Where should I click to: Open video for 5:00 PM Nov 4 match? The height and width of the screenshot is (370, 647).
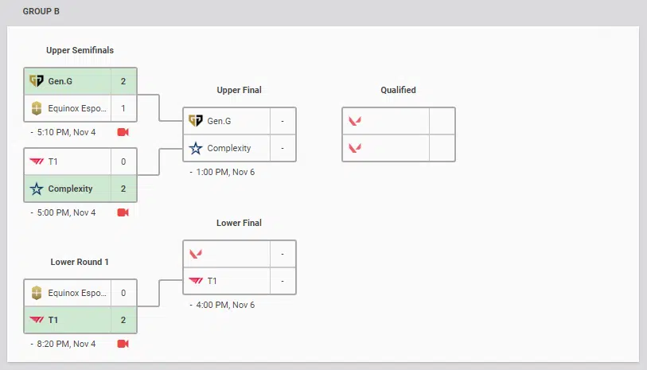tap(123, 212)
